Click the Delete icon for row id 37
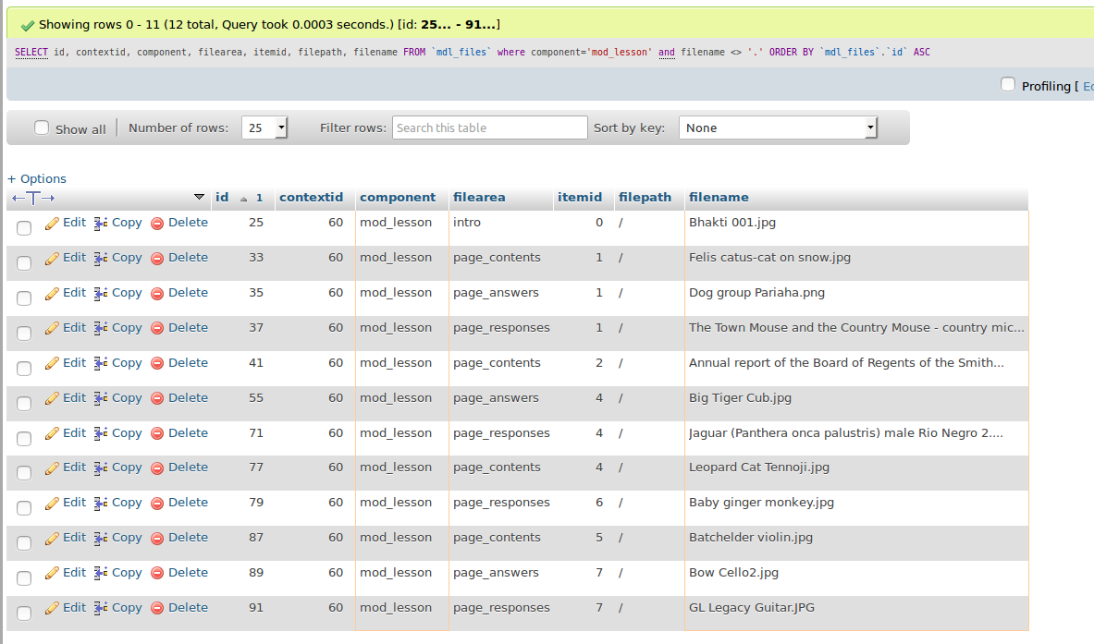1094x644 pixels. coord(158,328)
